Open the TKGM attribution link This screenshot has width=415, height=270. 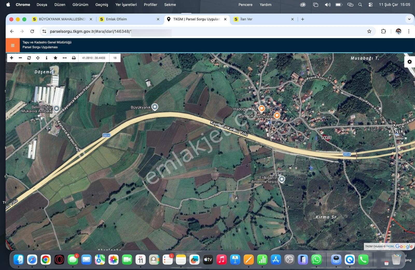point(390,246)
